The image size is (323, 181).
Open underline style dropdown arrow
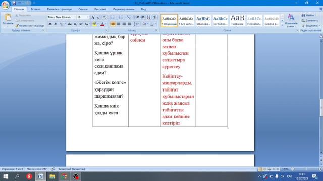pos(65,24)
